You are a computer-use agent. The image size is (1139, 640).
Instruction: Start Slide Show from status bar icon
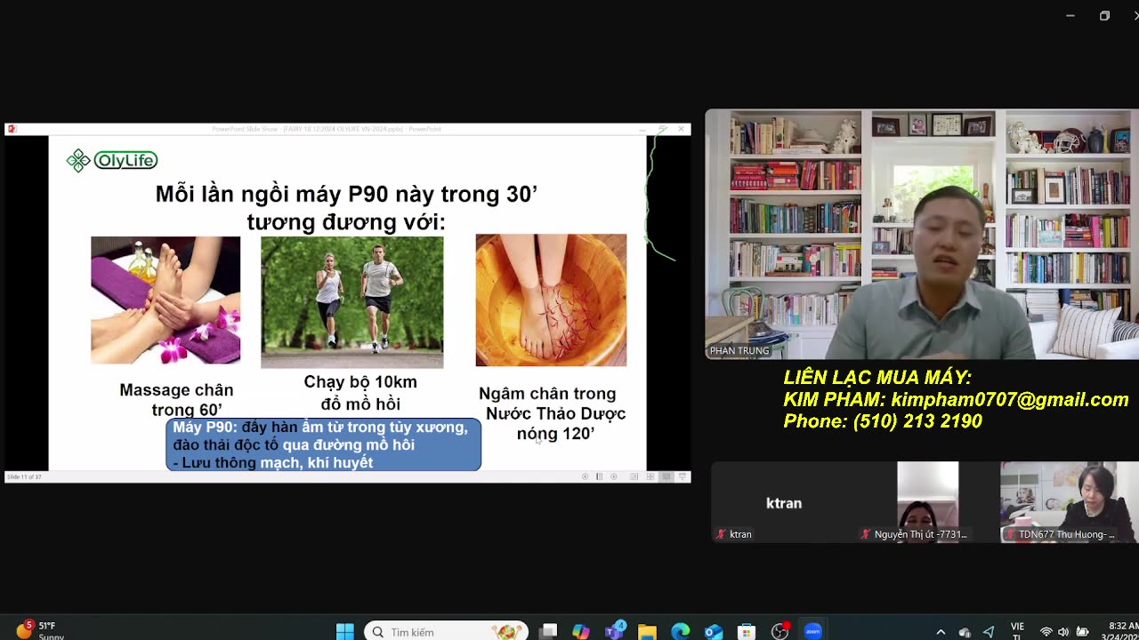683,476
